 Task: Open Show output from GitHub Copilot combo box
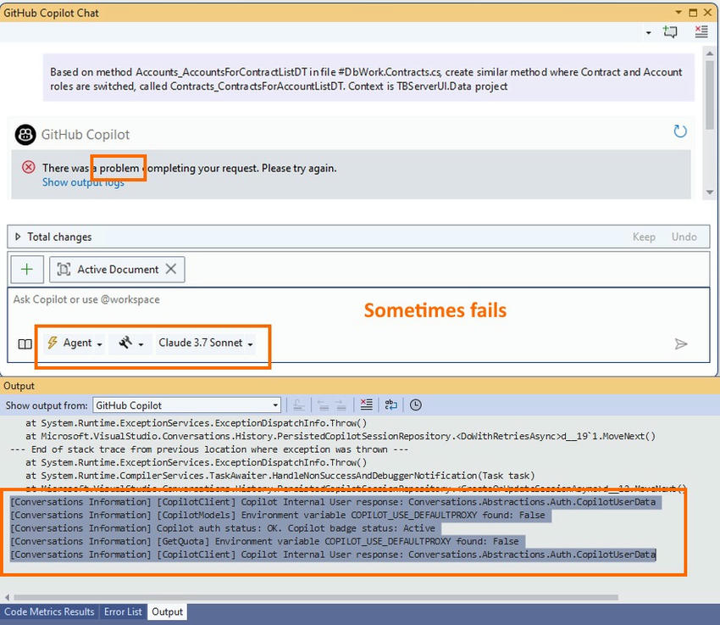coord(186,405)
